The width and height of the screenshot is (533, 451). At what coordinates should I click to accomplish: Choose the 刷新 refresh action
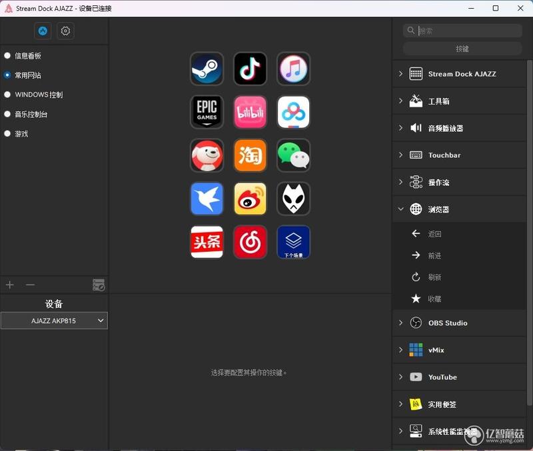[460, 277]
